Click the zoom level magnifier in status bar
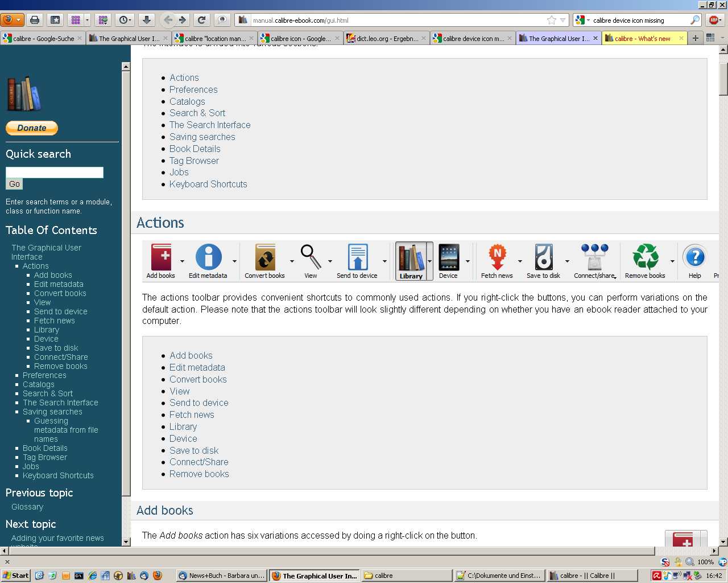This screenshot has width=728, height=583. pos(690,561)
